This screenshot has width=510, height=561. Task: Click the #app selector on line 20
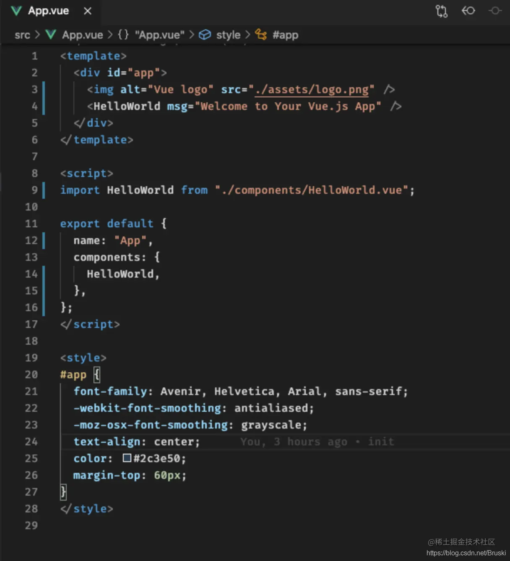(73, 374)
